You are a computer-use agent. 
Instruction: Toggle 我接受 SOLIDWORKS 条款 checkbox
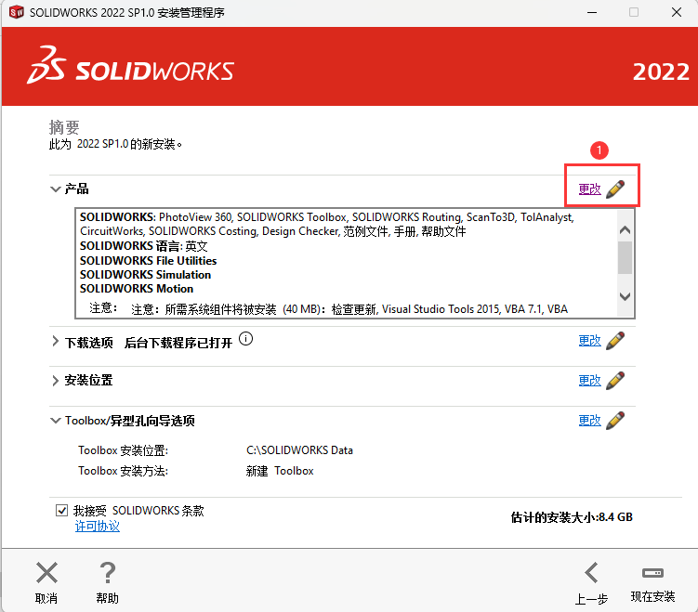click(x=62, y=511)
